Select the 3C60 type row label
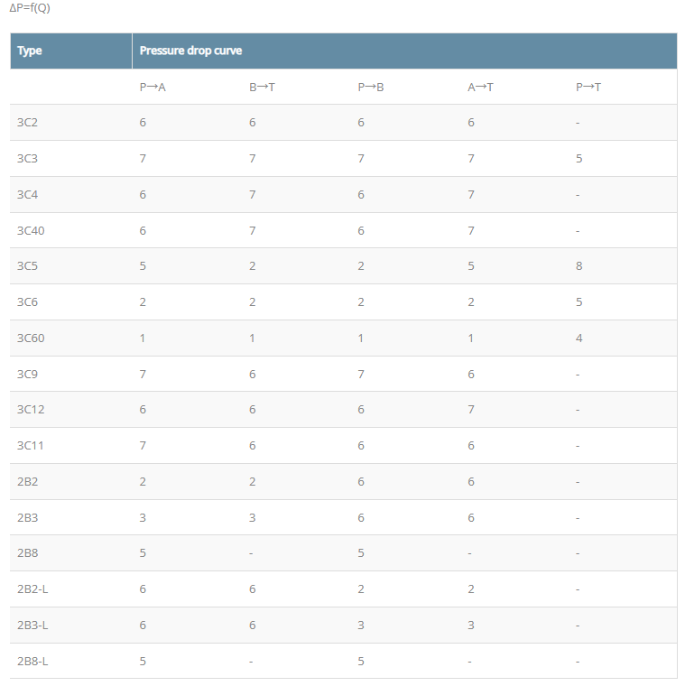The image size is (685, 686). coord(31,338)
